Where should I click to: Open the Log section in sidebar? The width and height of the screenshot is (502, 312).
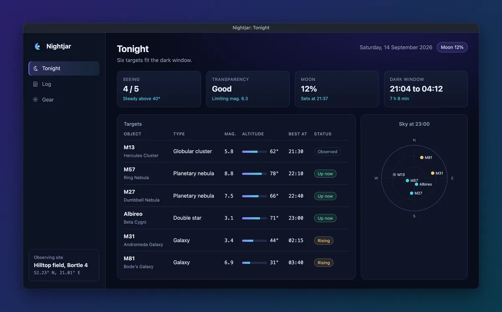(x=64, y=84)
